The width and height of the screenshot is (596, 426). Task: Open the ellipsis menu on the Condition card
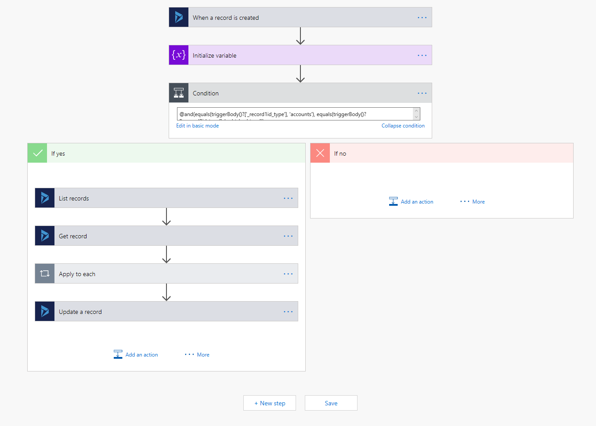(x=422, y=93)
